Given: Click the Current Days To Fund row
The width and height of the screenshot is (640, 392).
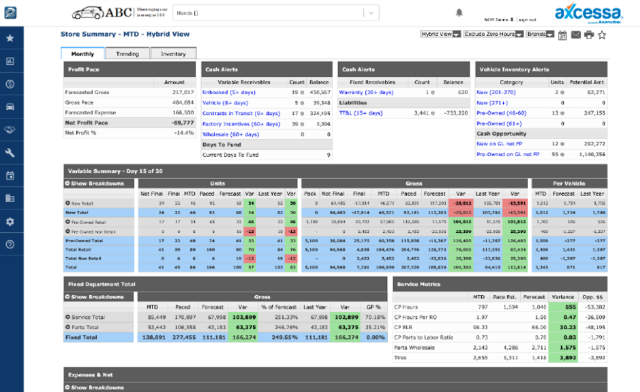Looking at the screenshot, I should point(266,155).
